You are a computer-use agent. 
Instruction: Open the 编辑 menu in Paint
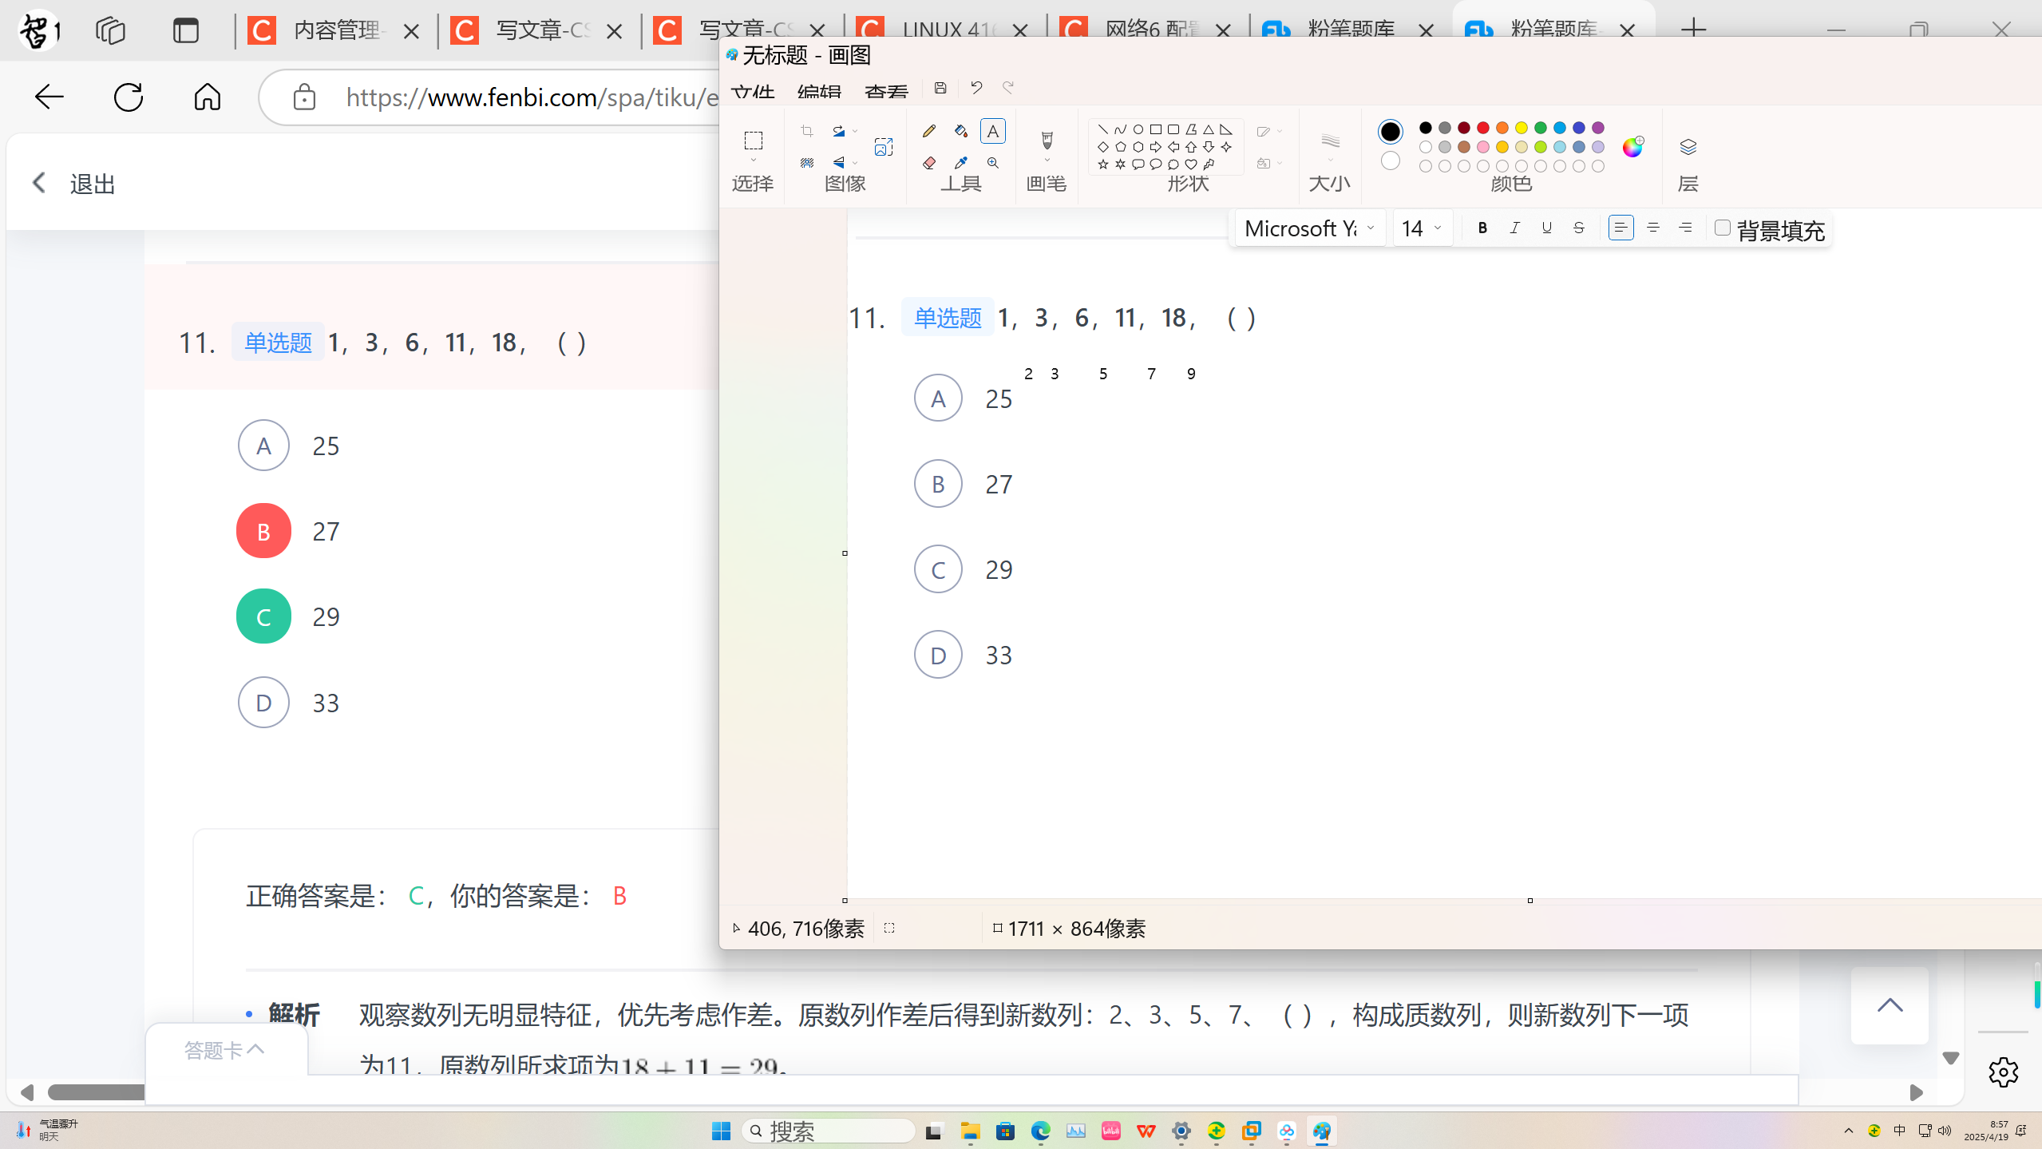pos(819,92)
